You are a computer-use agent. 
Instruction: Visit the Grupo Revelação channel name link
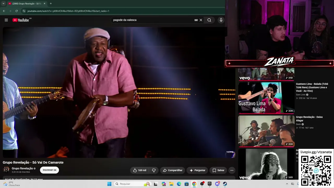tap(22, 168)
